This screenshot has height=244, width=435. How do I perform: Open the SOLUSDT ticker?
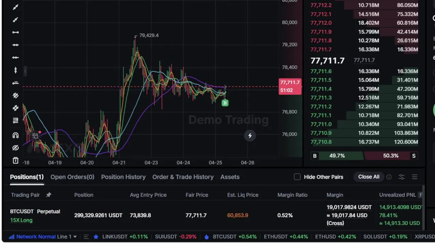click(x=385, y=237)
